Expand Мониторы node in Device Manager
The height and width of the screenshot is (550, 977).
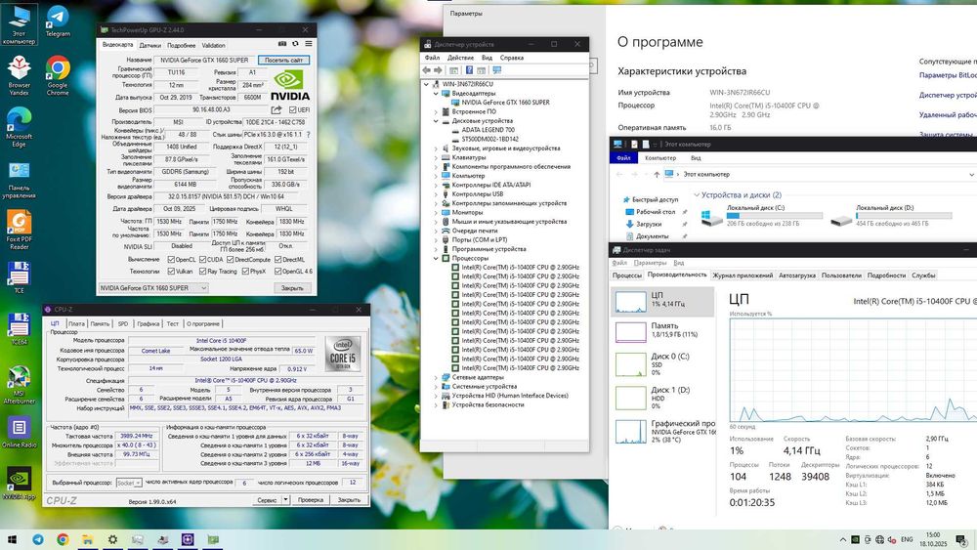[x=436, y=212]
